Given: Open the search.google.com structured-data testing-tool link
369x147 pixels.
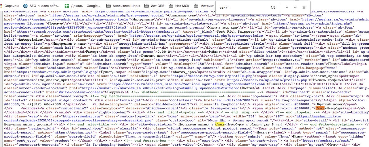Looking at the screenshot, I should click(x=98, y=32).
